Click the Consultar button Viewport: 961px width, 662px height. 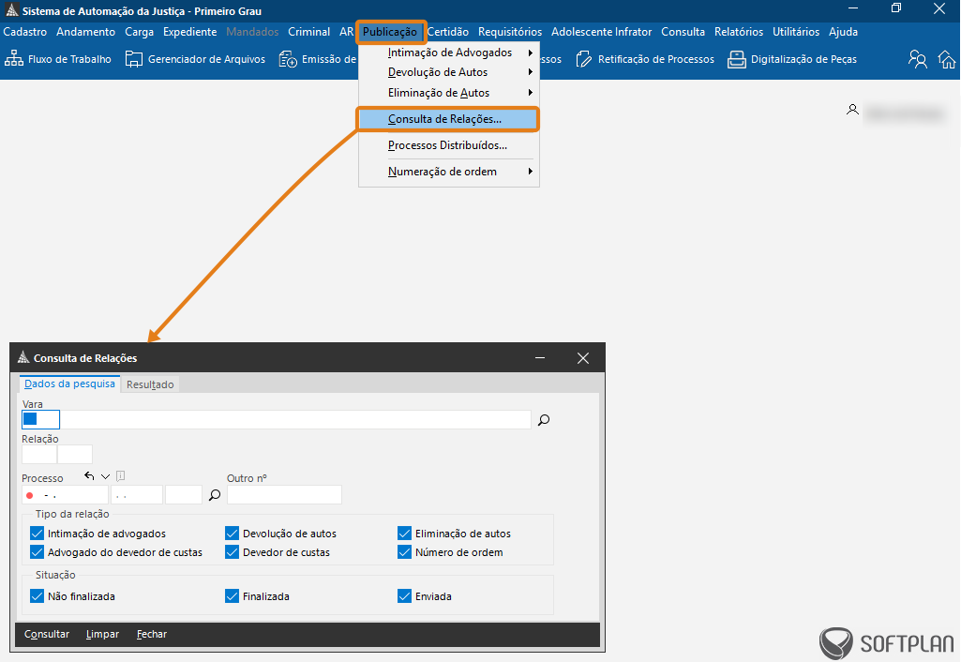(x=47, y=635)
